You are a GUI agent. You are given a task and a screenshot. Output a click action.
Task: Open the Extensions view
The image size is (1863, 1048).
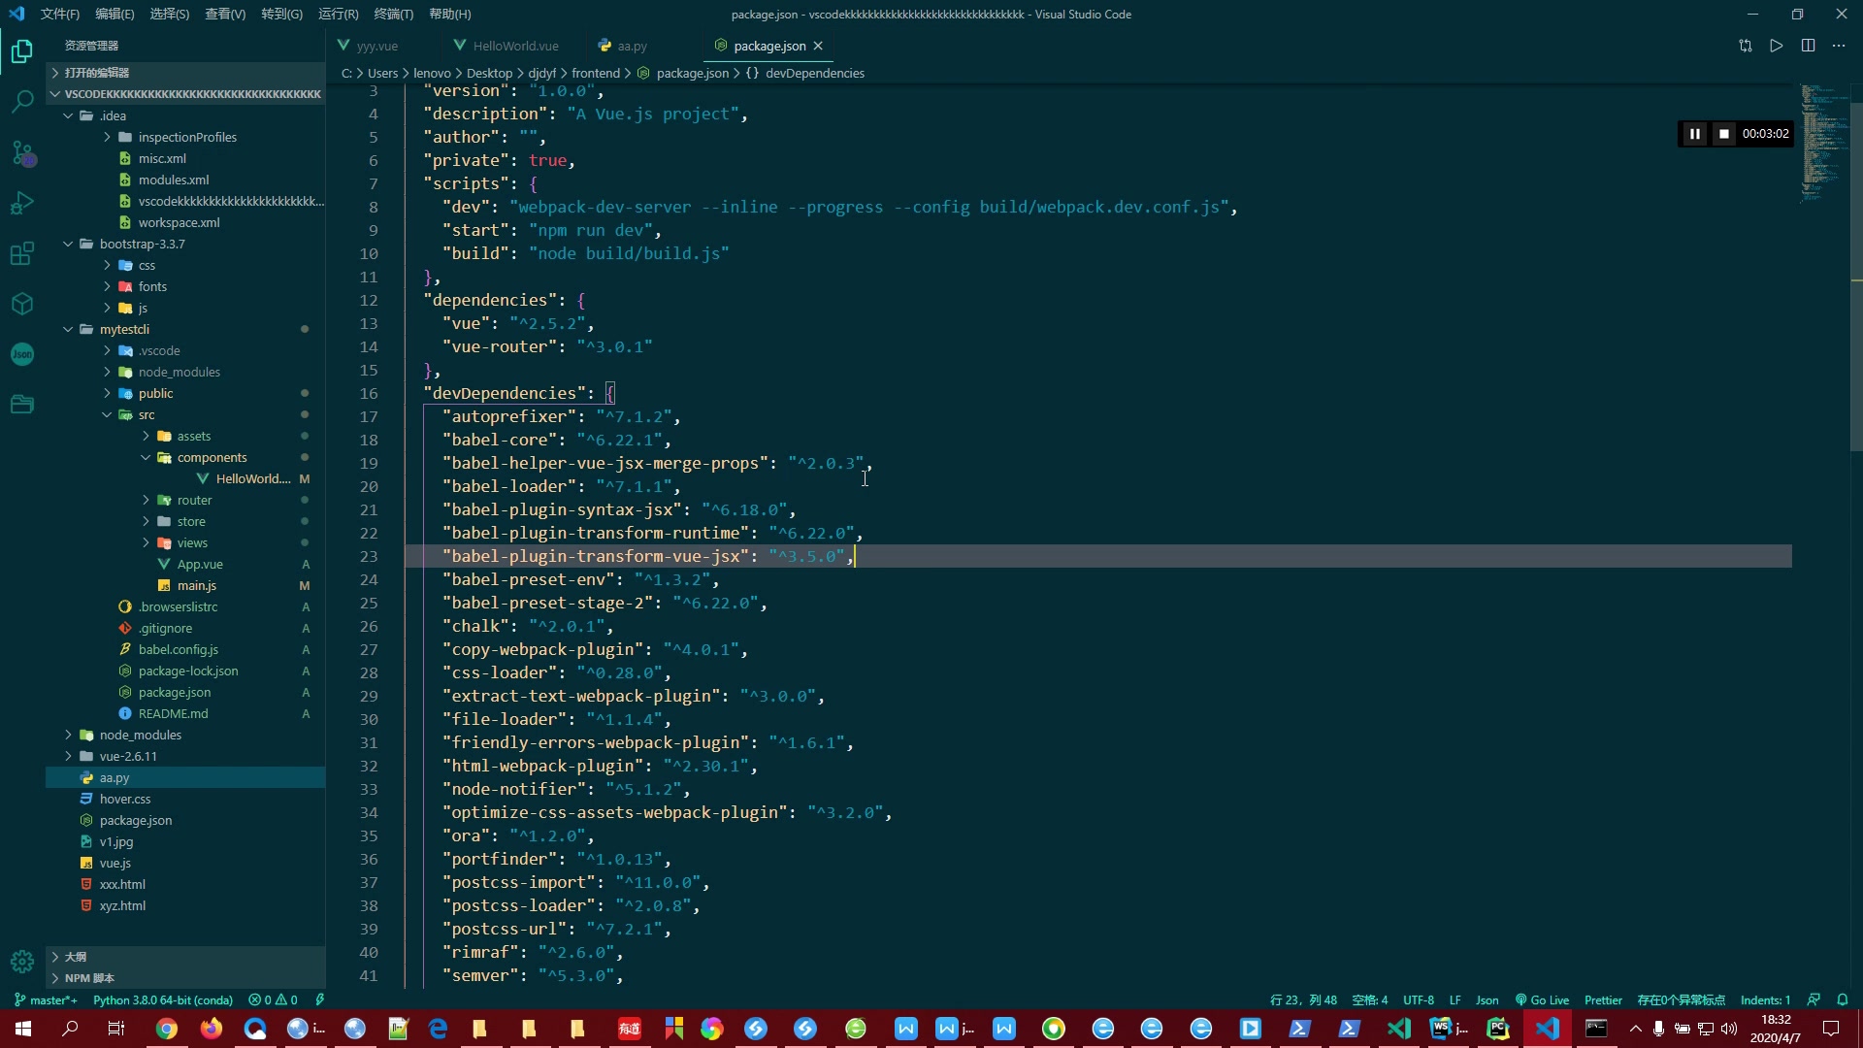(22, 253)
